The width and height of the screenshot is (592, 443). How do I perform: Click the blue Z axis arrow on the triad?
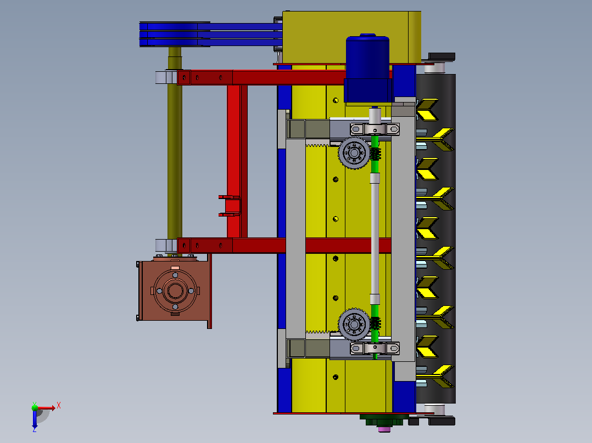[35, 419]
